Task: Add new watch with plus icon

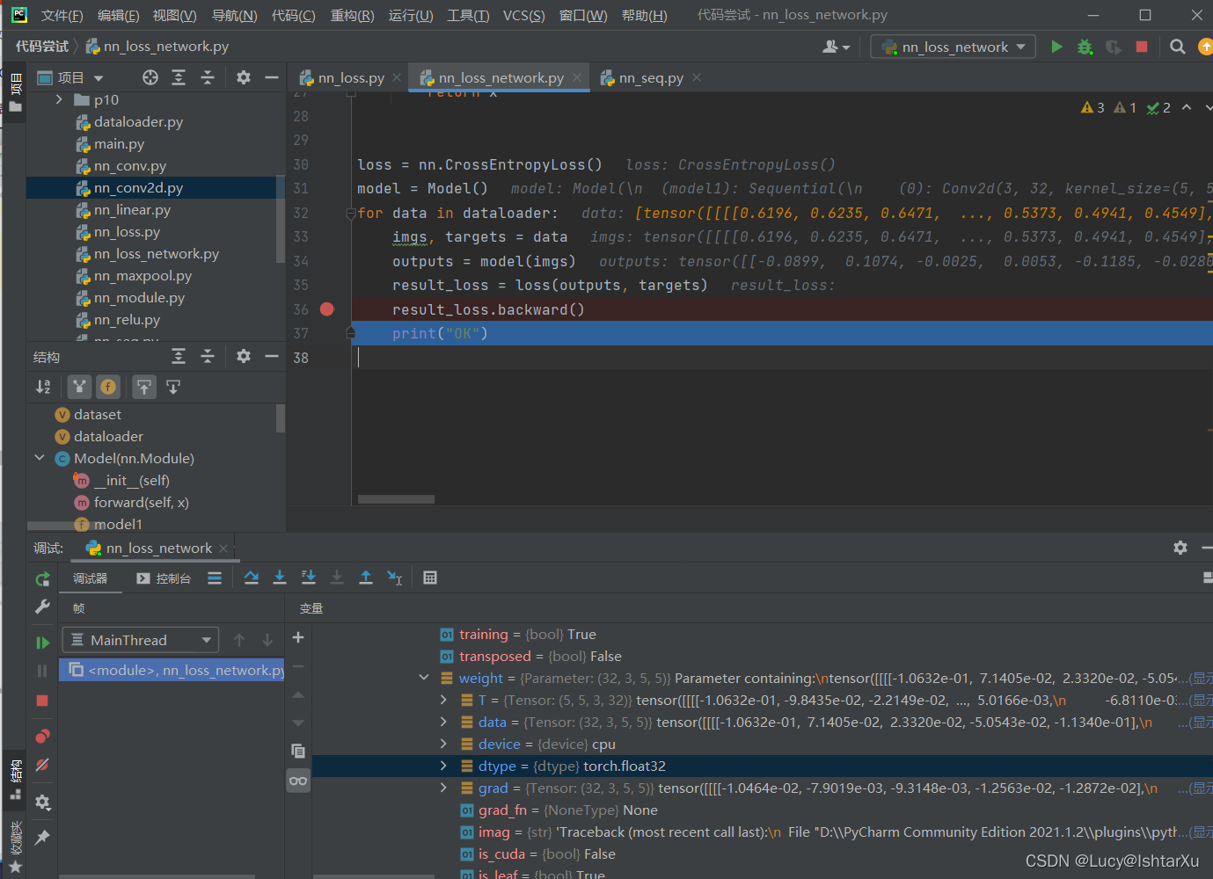Action: 298,637
